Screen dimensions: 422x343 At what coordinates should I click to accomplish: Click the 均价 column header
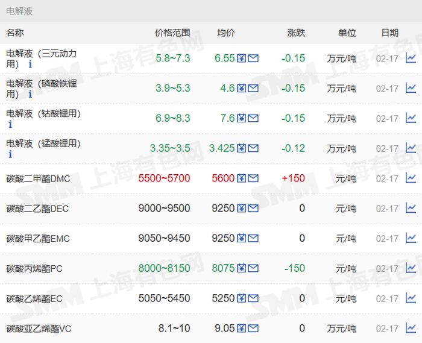[x=226, y=33]
